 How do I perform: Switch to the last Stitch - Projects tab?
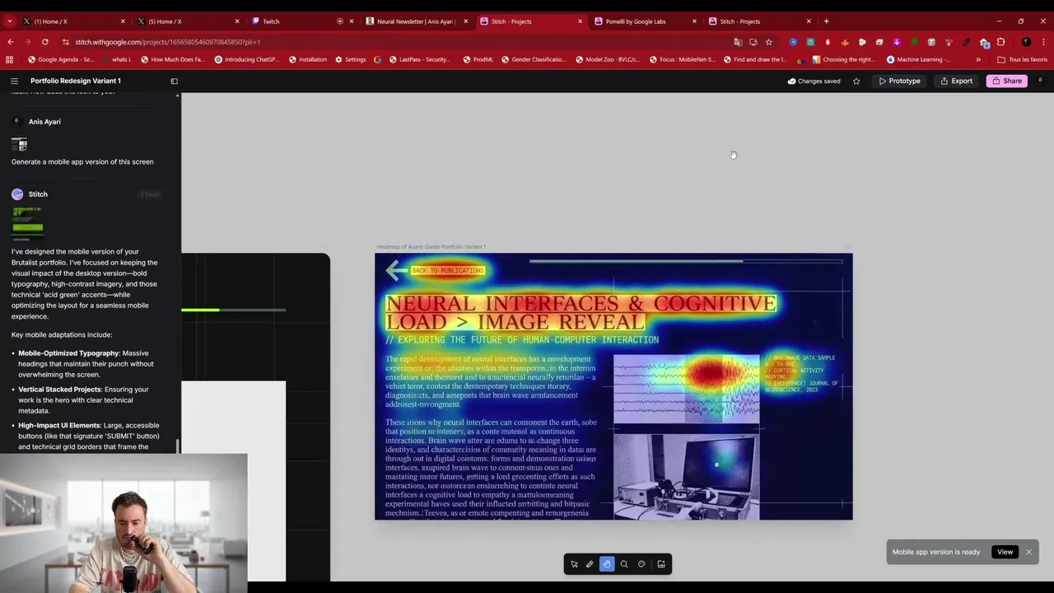[x=759, y=21]
